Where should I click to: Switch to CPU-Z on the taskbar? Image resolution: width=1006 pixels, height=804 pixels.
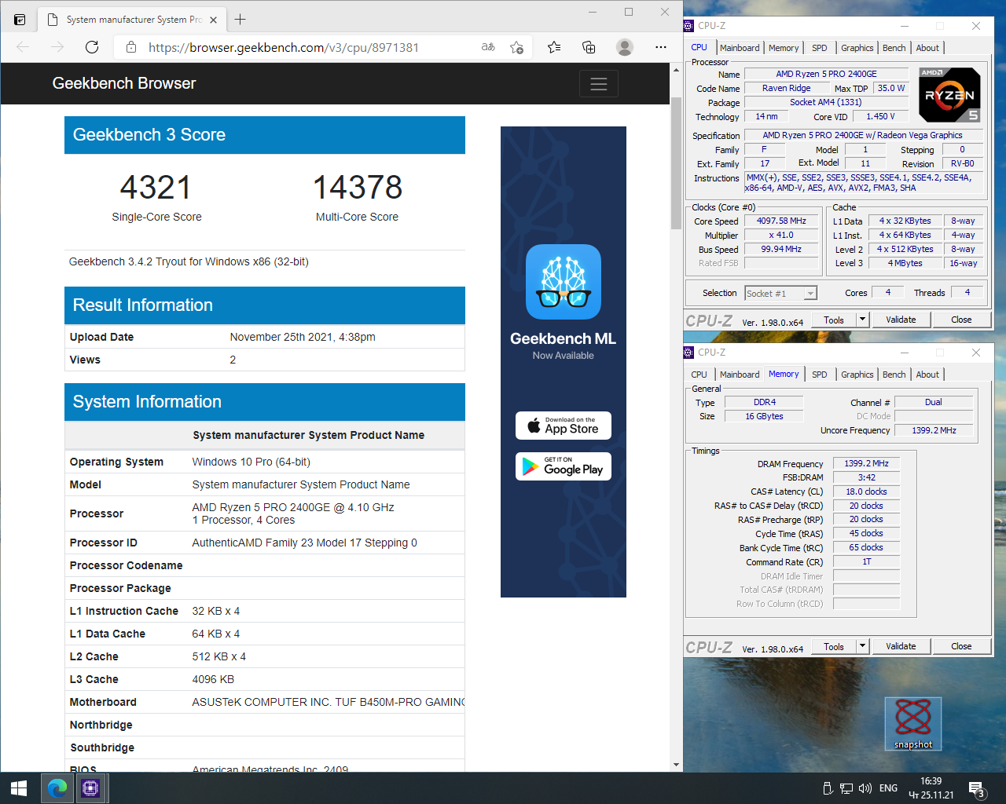[91, 788]
